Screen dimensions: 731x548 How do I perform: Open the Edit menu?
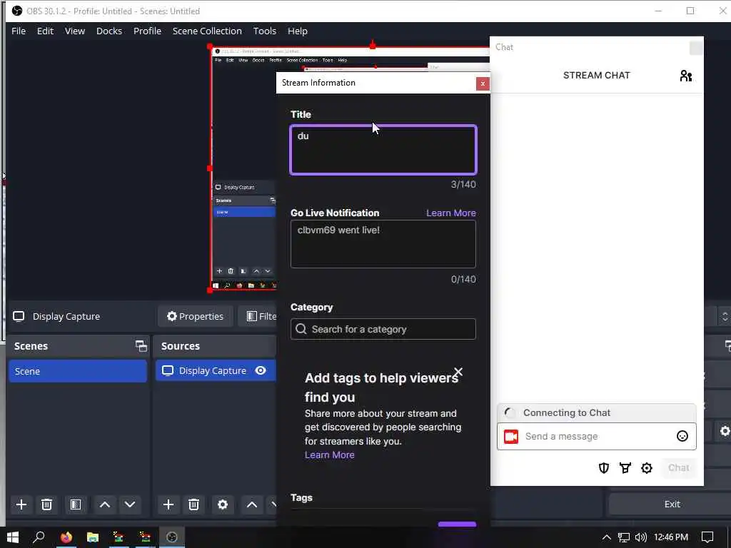click(x=45, y=31)
